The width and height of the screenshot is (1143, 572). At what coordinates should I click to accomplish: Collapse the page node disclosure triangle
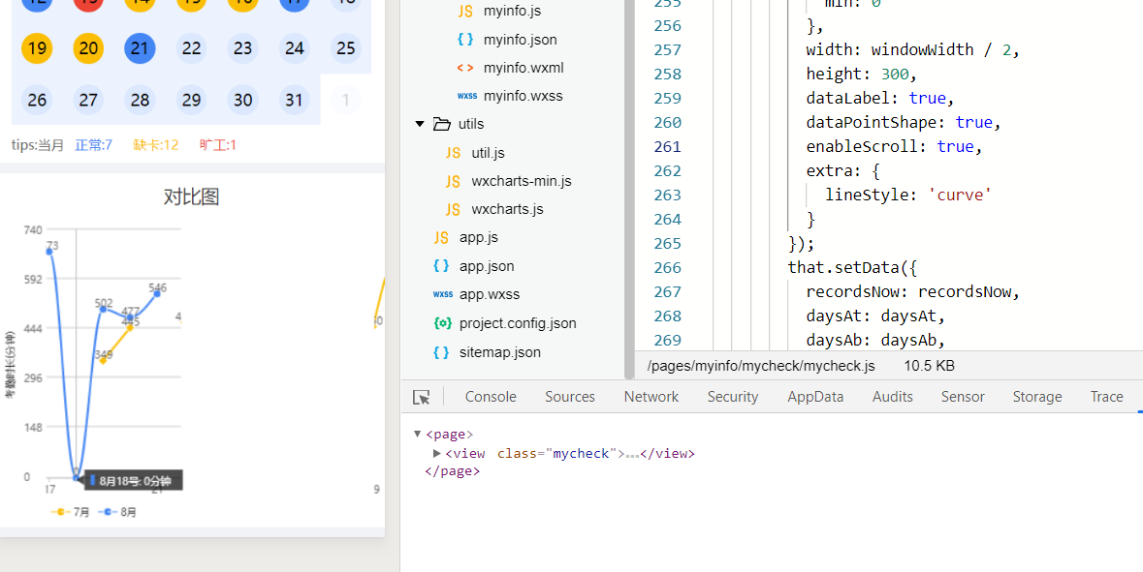pyautogui.click(x=417, y=434)
